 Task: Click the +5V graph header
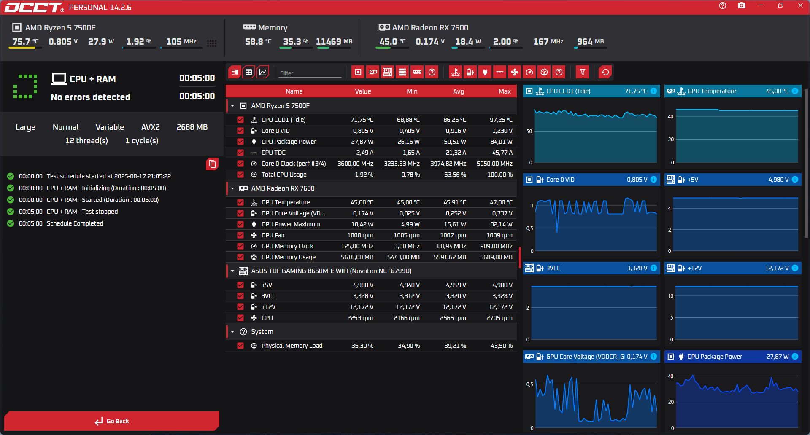click(733, 180)
